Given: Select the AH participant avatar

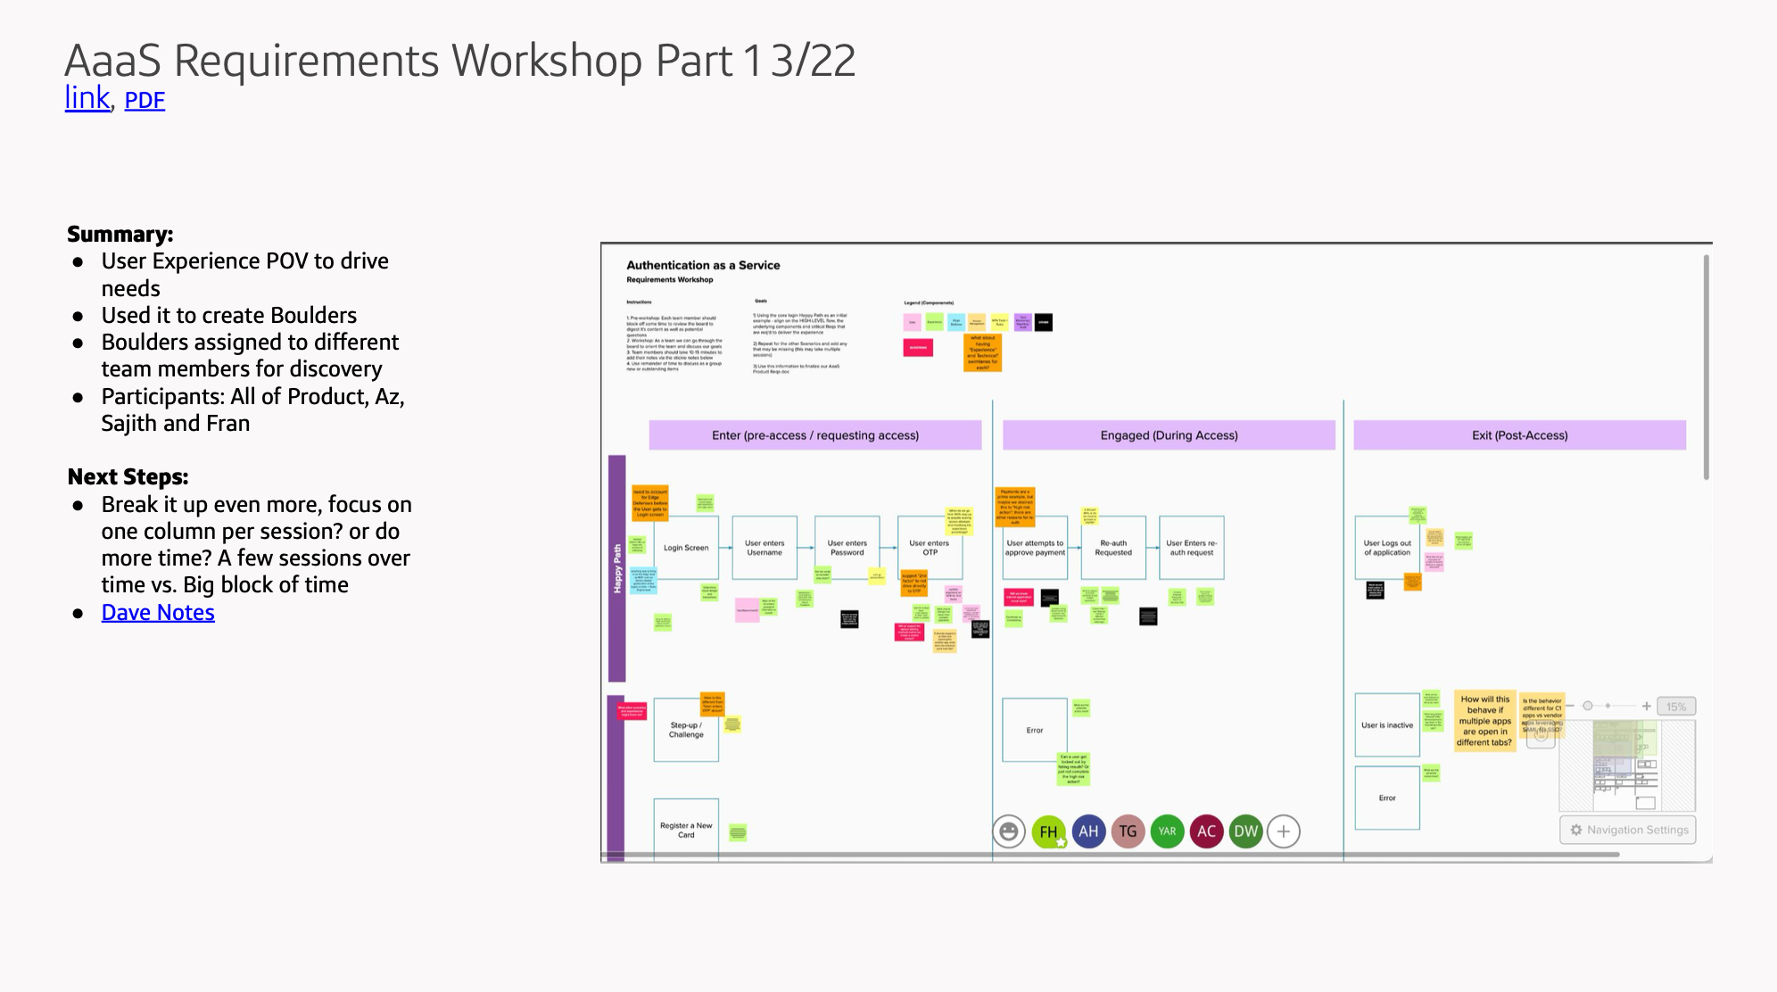Looking at the screenshot, I should [x=1088, y=831].
